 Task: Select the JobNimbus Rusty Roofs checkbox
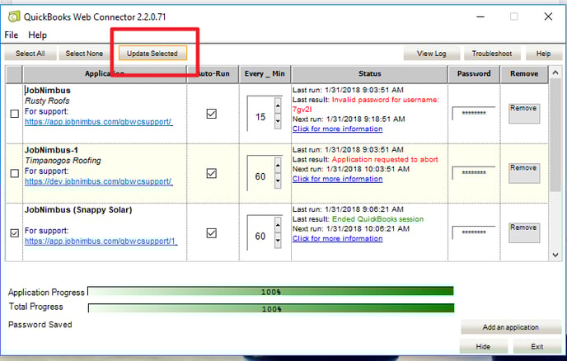point(15,114)
